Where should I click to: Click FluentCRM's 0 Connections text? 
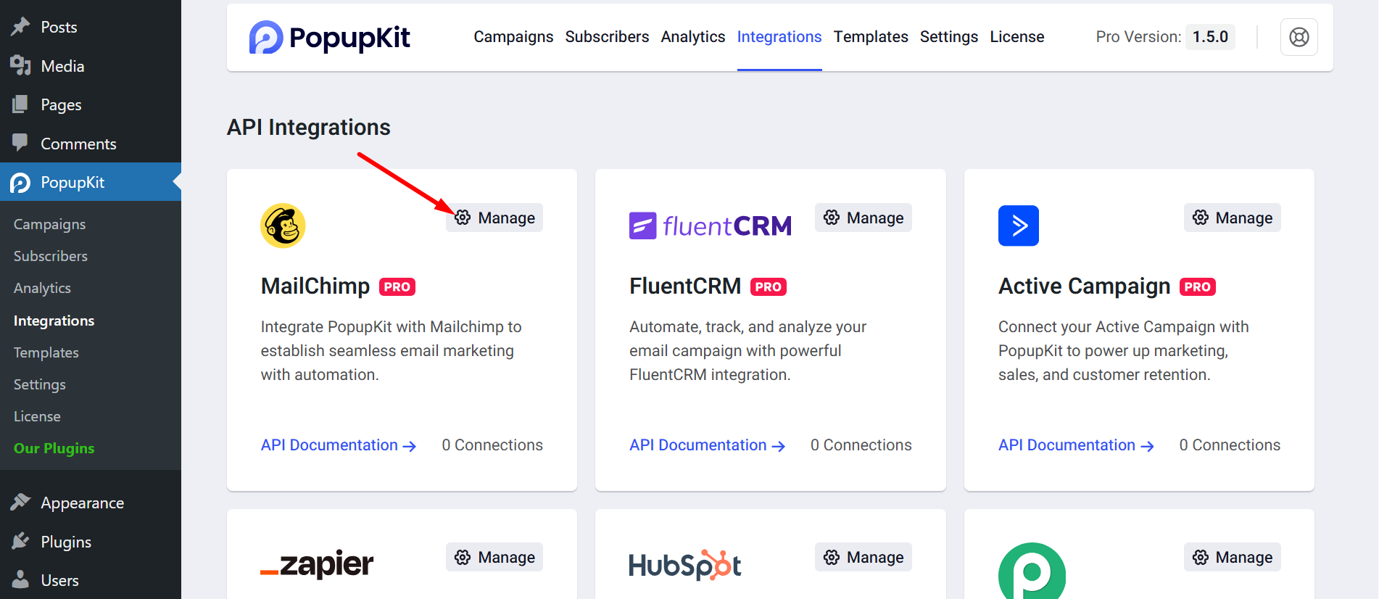pyautogui.click(x=861, y=445)
